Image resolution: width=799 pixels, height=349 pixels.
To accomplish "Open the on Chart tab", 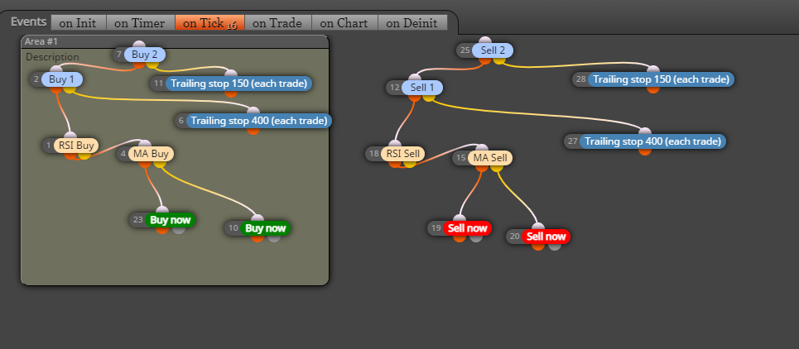I will click(x=344, y=23).
